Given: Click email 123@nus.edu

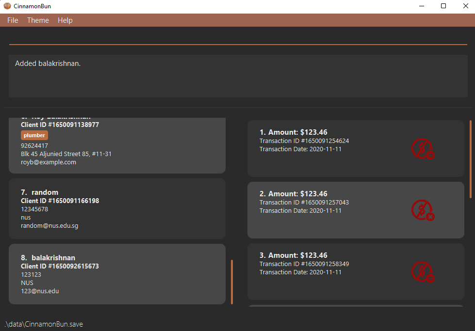Looking at the screenshot, I should pos(40,291).
